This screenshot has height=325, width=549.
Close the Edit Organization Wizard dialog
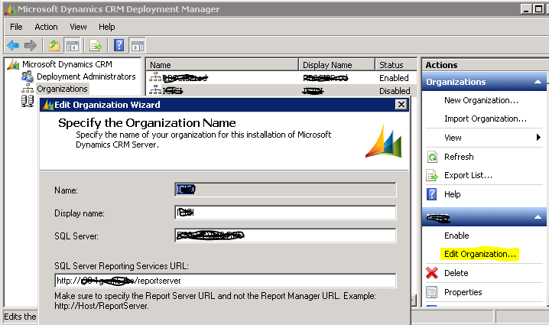tap(401, 105)
